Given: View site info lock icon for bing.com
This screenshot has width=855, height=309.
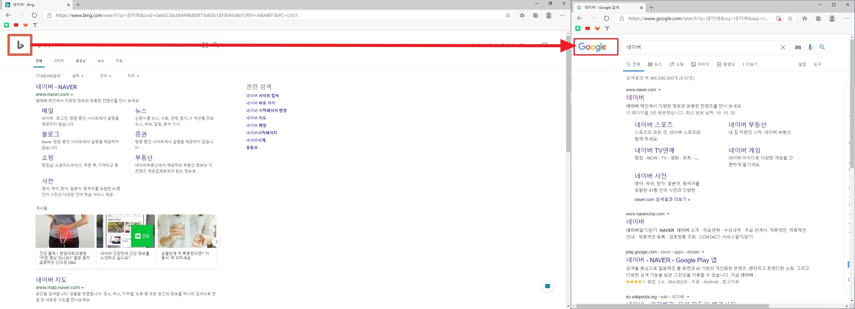Looking at the screenshot, I should pos(49,15).
